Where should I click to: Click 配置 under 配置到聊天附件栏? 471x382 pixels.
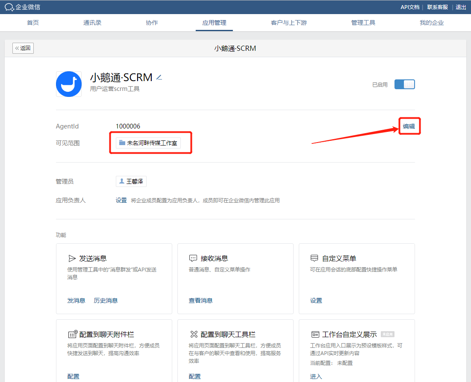point(73,376)
